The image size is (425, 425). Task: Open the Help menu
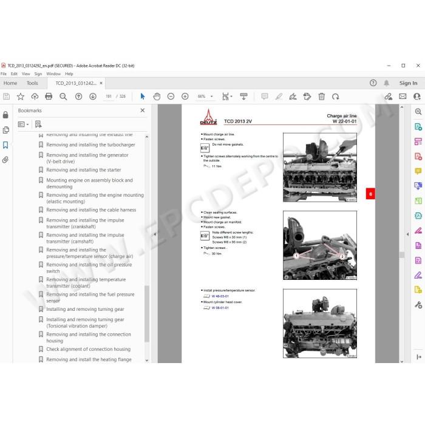click(69, 73)
